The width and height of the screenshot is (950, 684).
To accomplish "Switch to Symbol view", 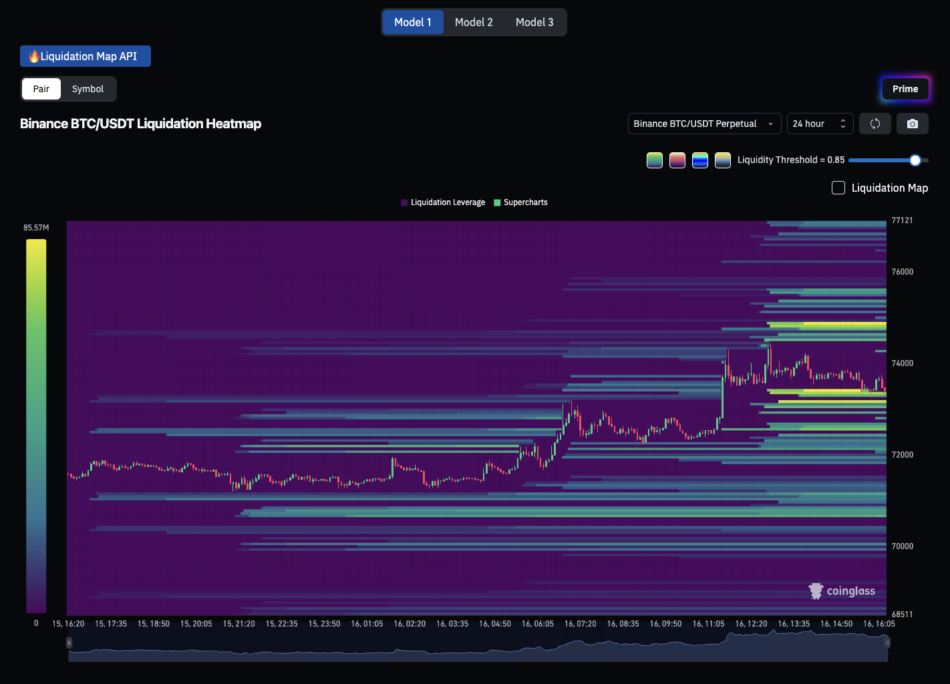I will coord(88,89).
